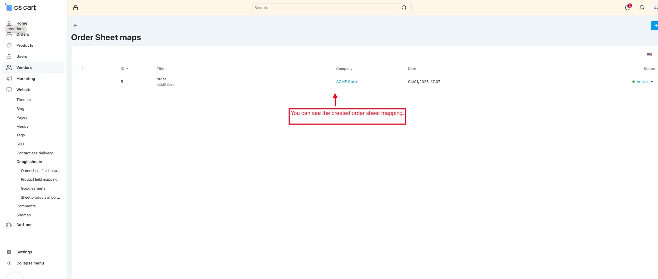
Task: Click the lock icon in top bar
Action: pyautogui.click(x=76, y=8)
